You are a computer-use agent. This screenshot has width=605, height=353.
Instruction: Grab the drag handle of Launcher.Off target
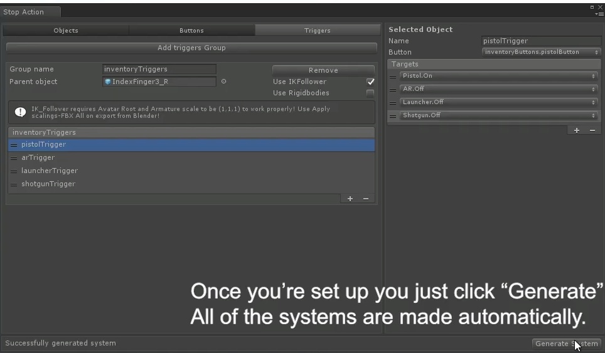[393, 103]
